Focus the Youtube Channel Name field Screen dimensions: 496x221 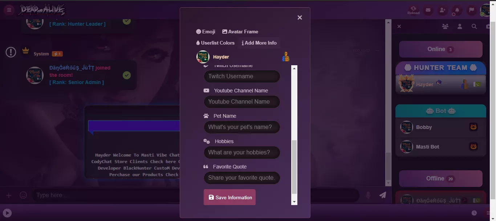pos(242,101)
